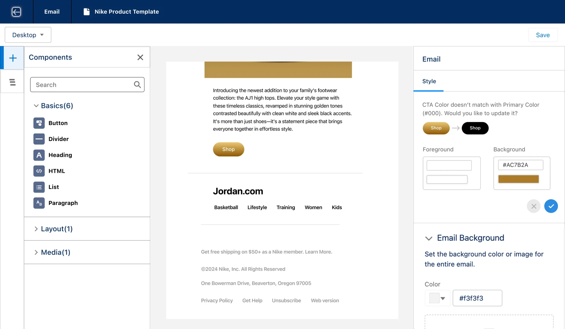This screenshot has width=565, height=329.
Task: Click the Kids link in email
Action: coord(337,207)
